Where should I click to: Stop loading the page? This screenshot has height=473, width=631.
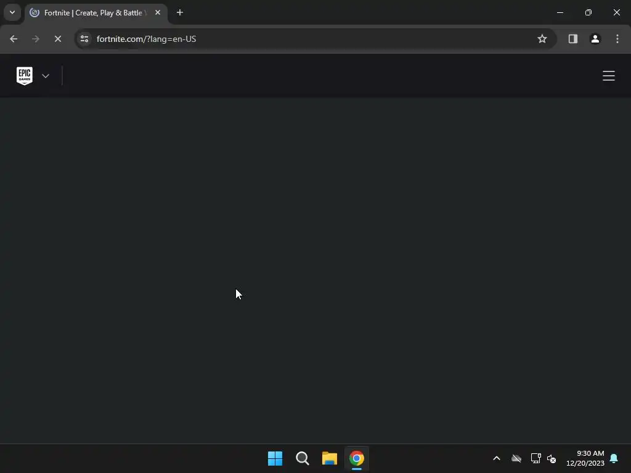coord(58,39)
